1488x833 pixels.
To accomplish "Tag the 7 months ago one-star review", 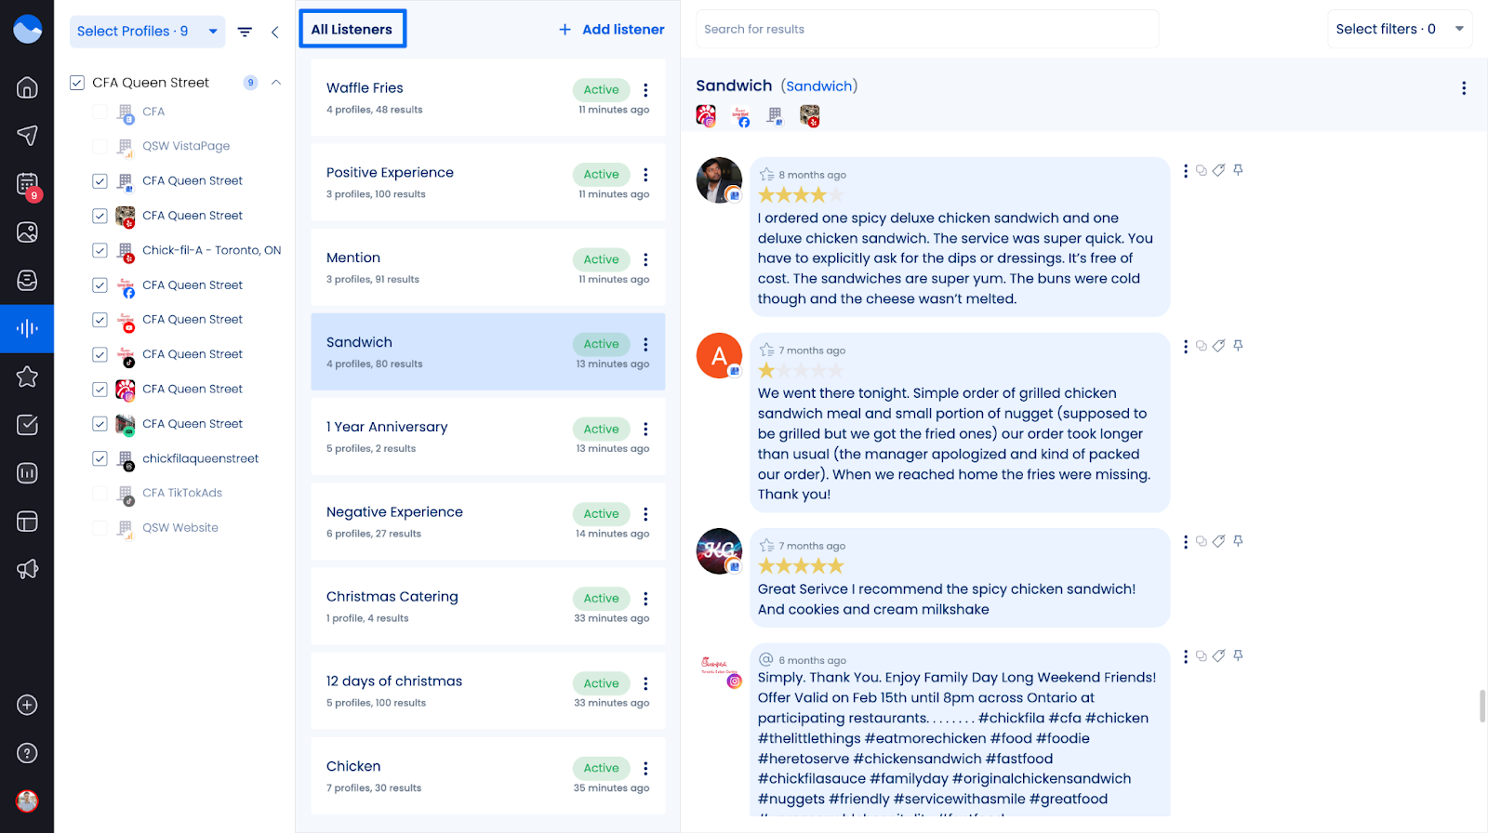I will (1218, 346).
